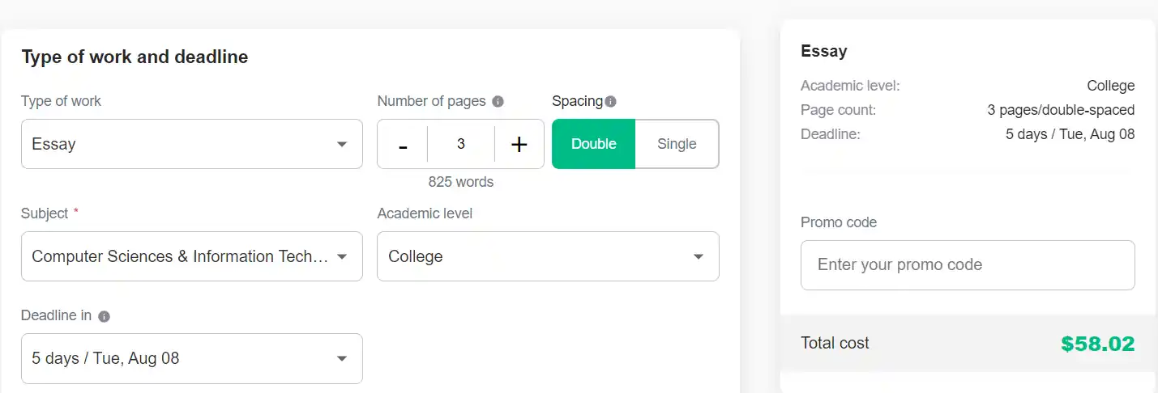
Task: Click the info icon beside Number of pages
Action: pyautogui.click(x=498, y=102)
